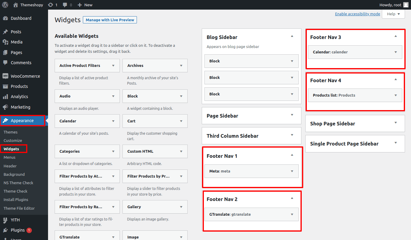Open the updates icon in admin bar

[51, 5]
